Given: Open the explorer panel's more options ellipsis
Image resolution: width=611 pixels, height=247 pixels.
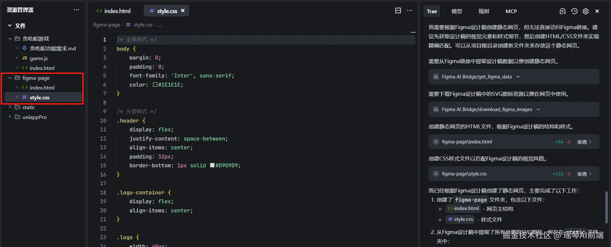Looking at the screenshot, I should click(x=76, y=10).
